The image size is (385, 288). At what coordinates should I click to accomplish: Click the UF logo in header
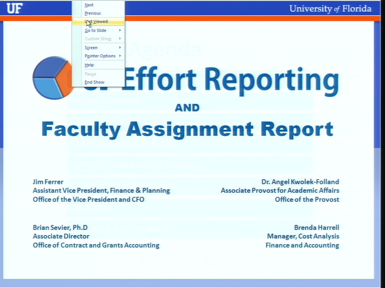[x=14, y=8]
